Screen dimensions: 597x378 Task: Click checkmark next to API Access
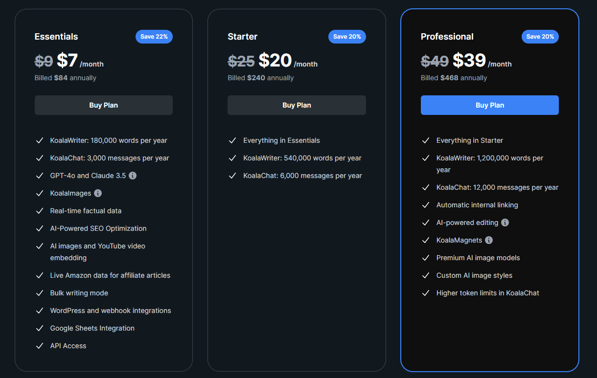pyautogui.click(x=40, y=346)
